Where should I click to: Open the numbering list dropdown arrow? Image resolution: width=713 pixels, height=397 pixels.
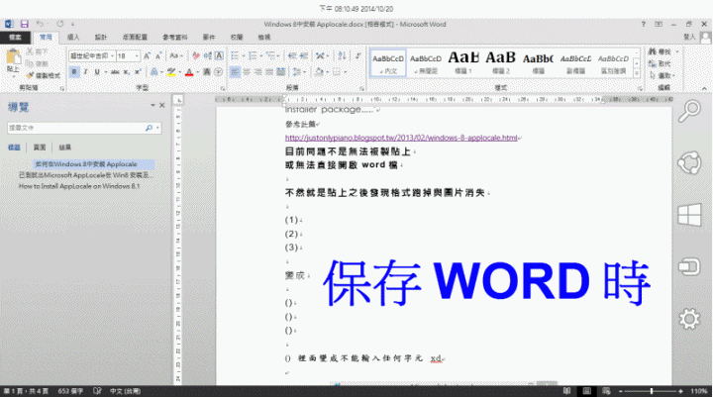point(261,55)
